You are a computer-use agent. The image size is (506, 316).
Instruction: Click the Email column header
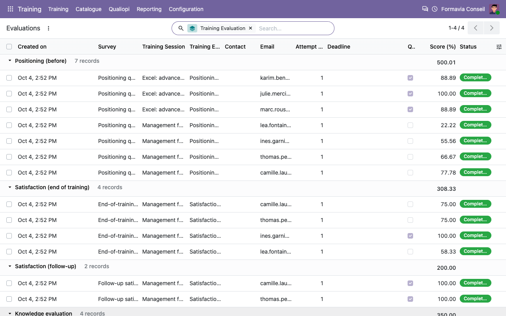coord(267,47)
